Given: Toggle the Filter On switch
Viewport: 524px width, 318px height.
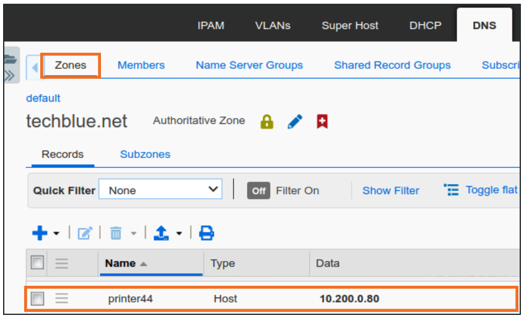Looking at the screenshot, I should pos(259,190).
